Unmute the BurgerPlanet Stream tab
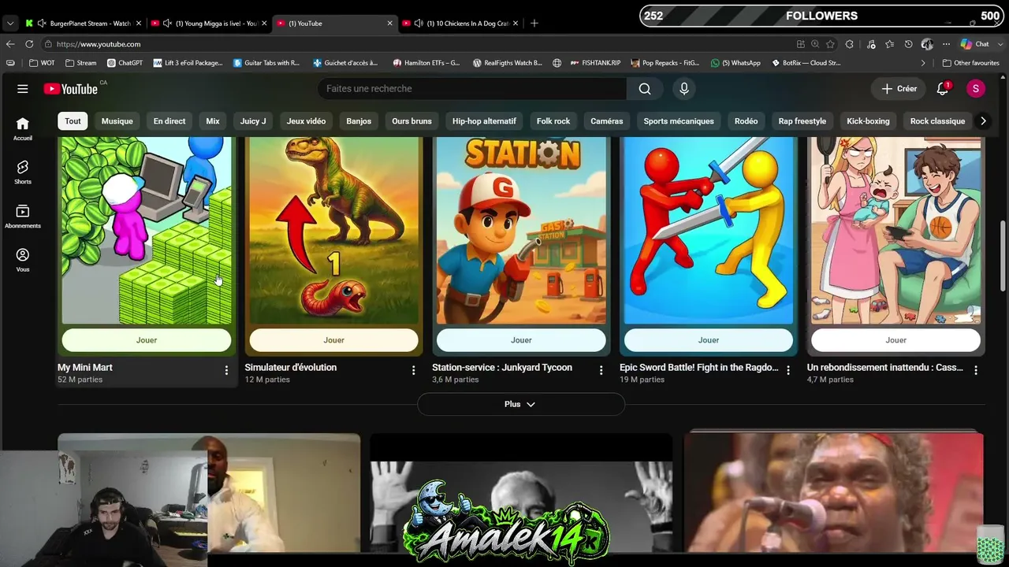The height and width of the screenshot is (567, 1009). [42, 24]
